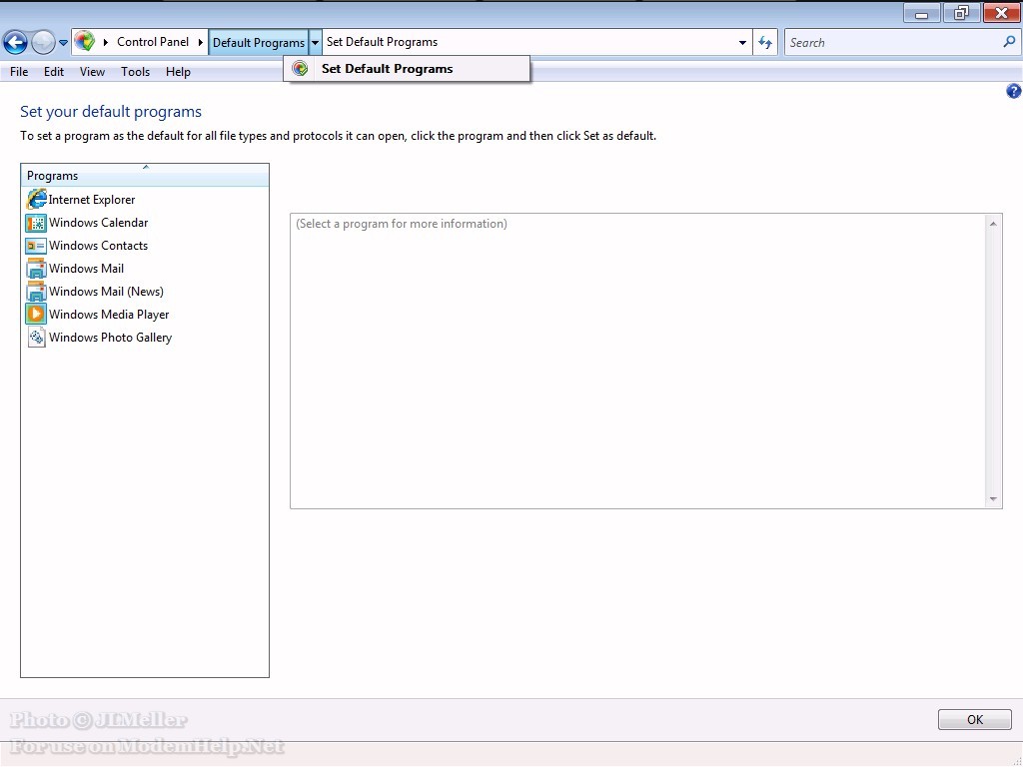This screenshot has width=1023, height=767.
Task: Select Windows Media Player program name
Action: pyautogui.click(x=109, y=315)
